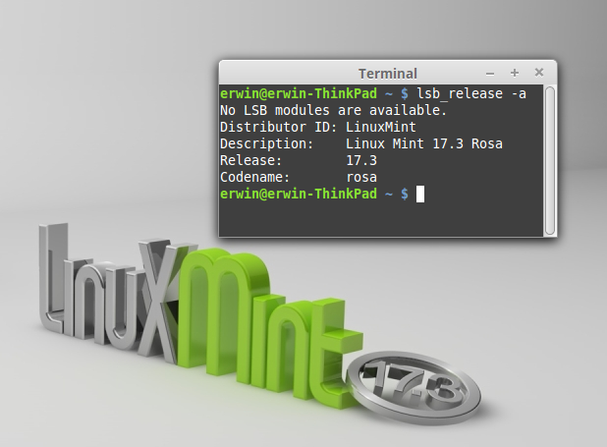607x447 pixels.
Task: Click the Terminal title bar text
Action: pyautogui.click(x=388, y=74)
